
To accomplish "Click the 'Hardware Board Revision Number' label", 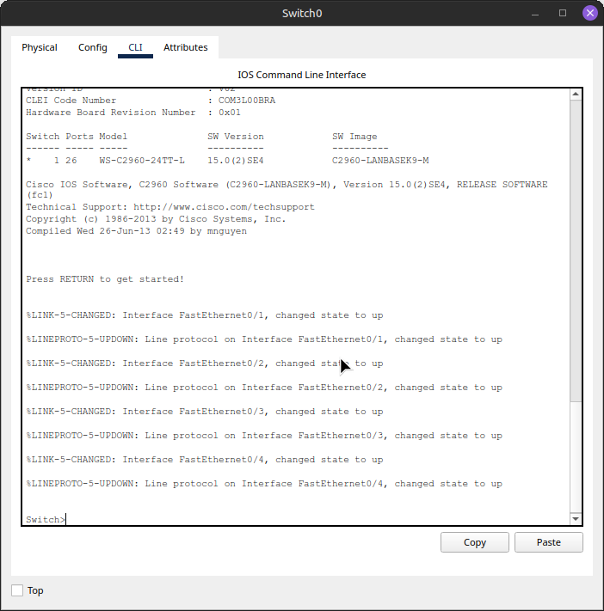I will 111,113.
